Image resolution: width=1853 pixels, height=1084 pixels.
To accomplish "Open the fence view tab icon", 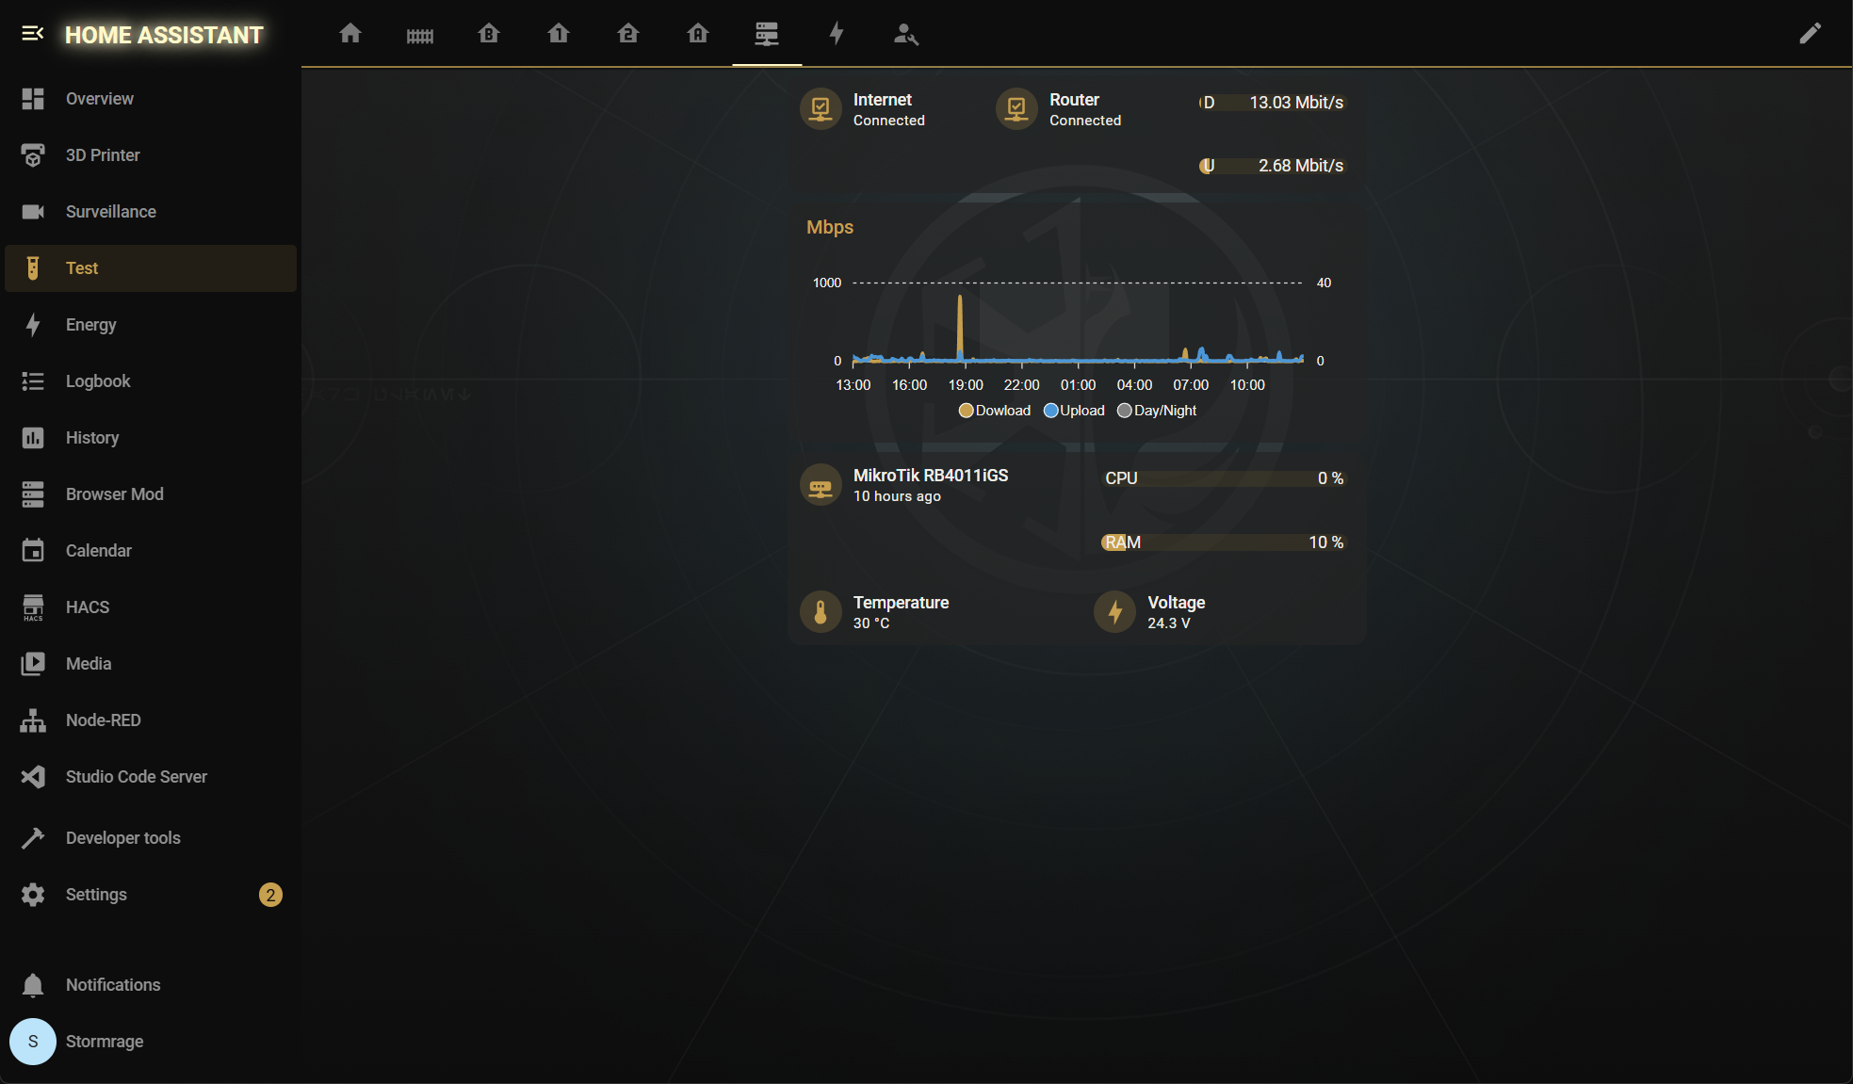I will 419,35.
